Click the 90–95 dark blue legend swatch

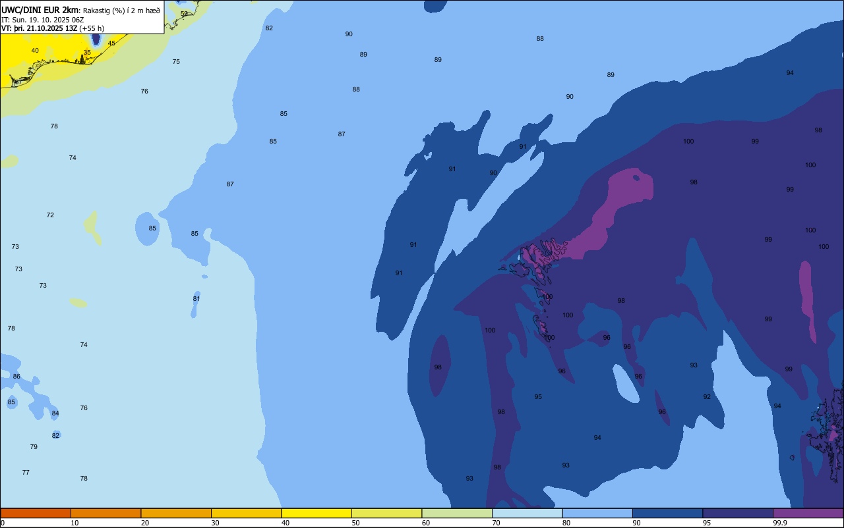[x=667, y=513]
